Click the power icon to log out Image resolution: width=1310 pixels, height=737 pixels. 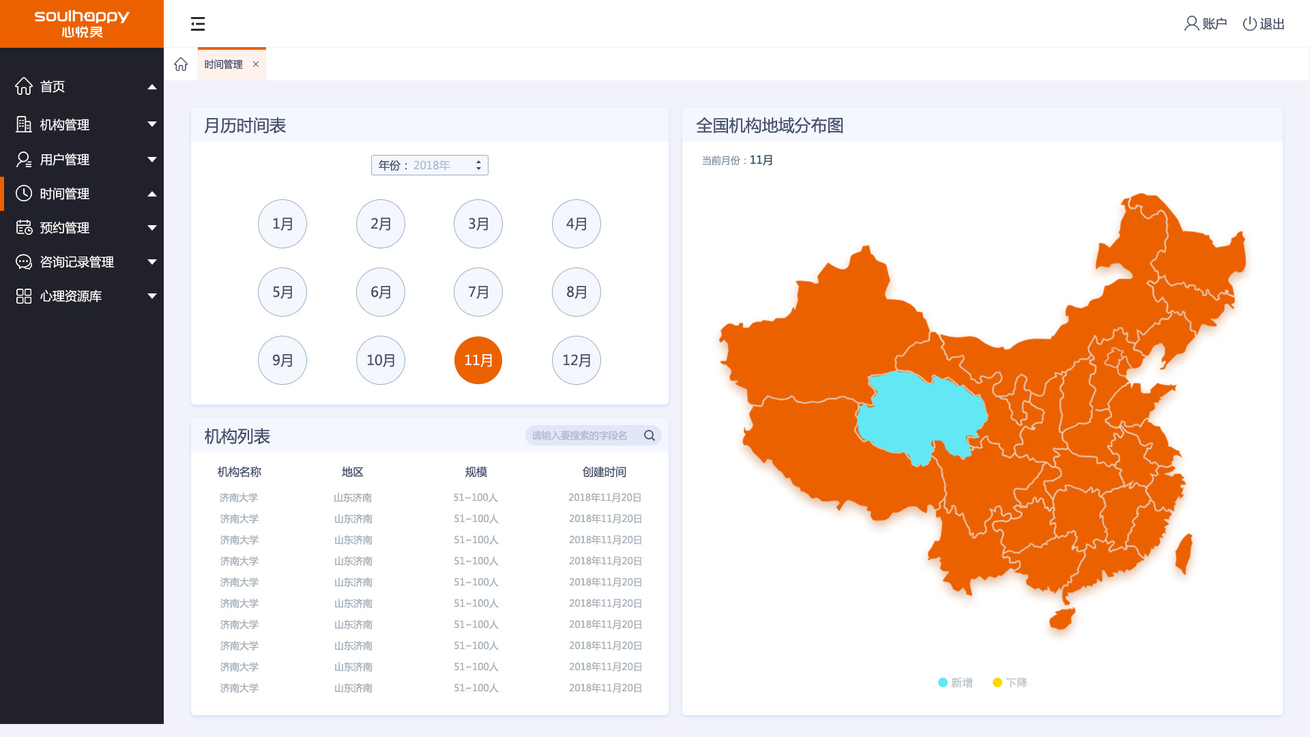click(x=1249, y=24)
